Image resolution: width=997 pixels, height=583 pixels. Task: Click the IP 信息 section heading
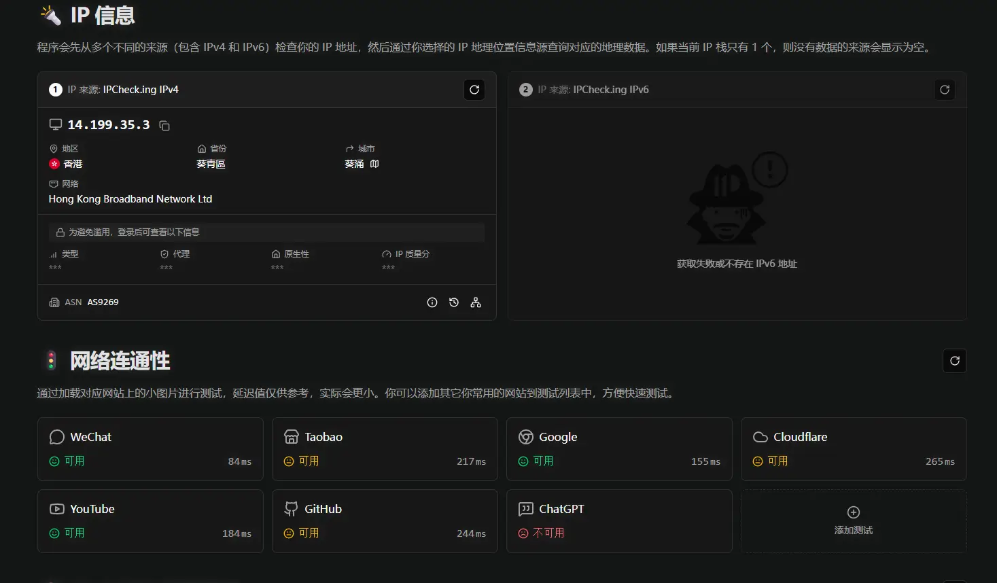coord(103,15)
